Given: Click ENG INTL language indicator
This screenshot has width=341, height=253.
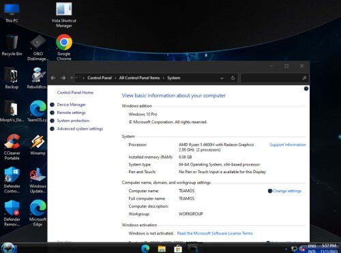Looking at the screenshot, I should [312, 248].
